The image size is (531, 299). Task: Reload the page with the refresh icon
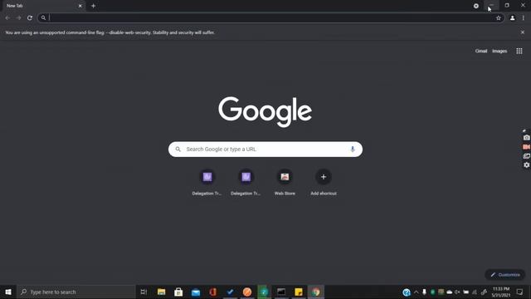coord(30,18)
